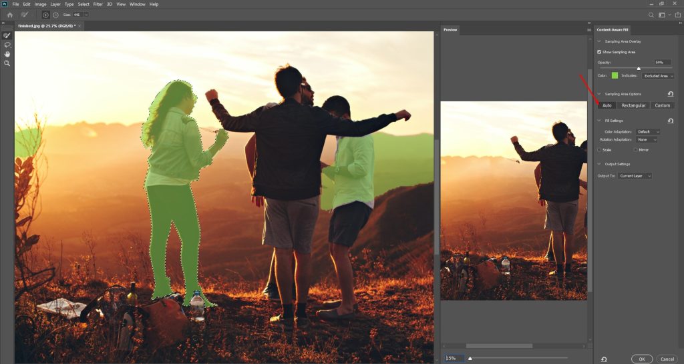This screenshot has height=364, width=684.
Task: Select the Sampling Brush tool in left toolbar
Action: click(x=7, y=35)
